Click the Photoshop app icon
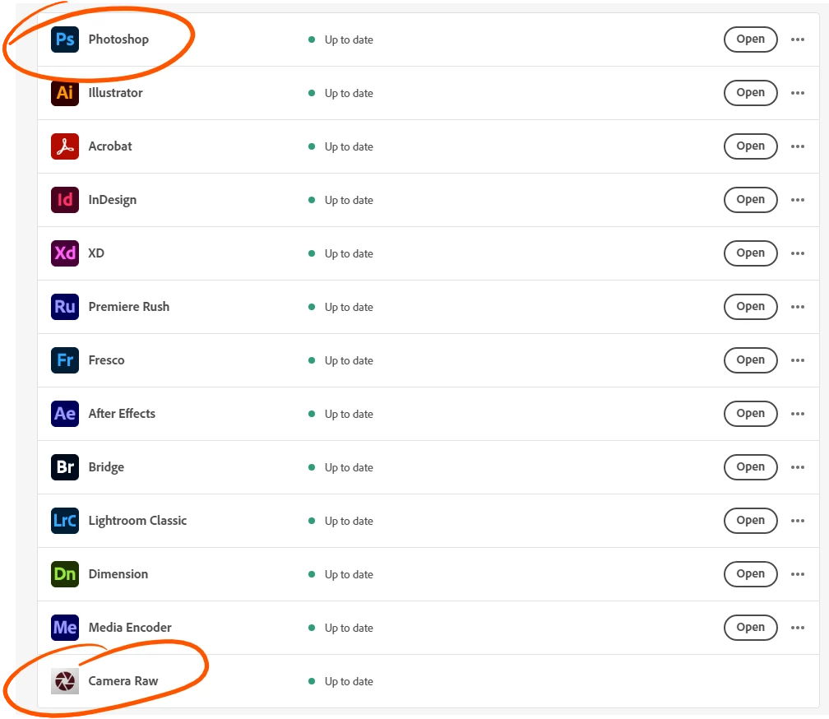 click(x=65, y=39)
